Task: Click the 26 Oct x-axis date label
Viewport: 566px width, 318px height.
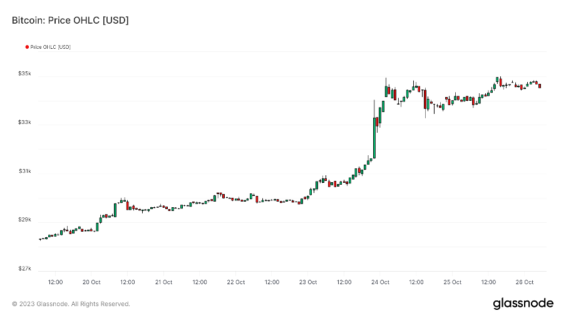Action: 525,282
